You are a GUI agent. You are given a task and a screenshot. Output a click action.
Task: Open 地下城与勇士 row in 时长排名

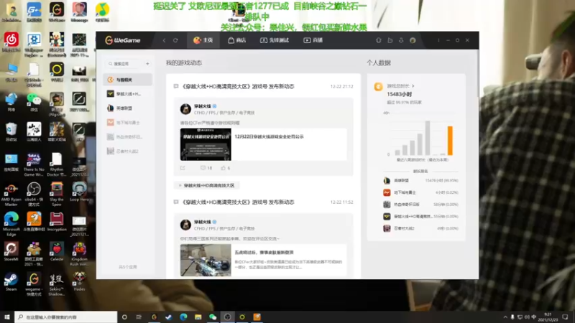(420, 192)
